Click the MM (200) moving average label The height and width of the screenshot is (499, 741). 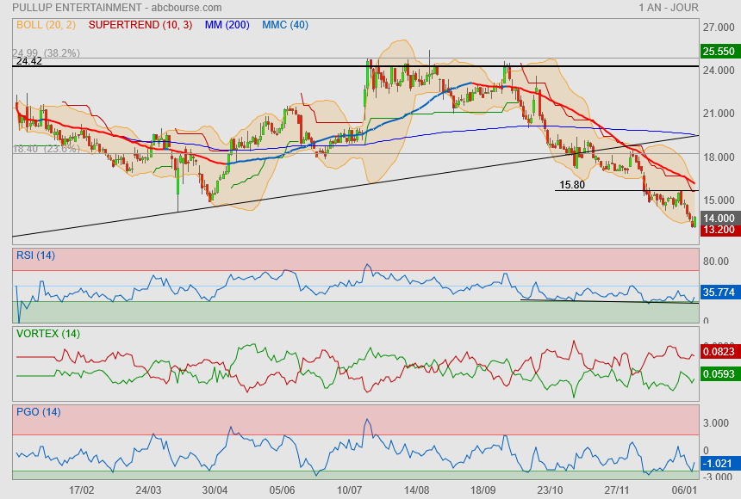(227, 25)
